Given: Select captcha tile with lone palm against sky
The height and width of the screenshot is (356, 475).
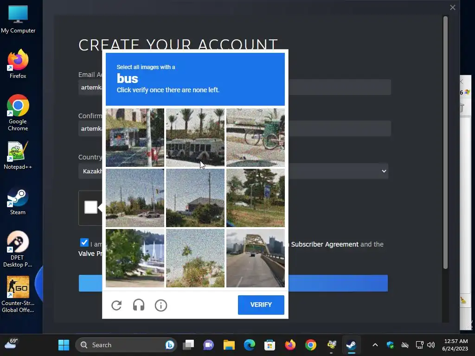Looking at the screenshot, I should pyautogui.click(x=195, y=258).
